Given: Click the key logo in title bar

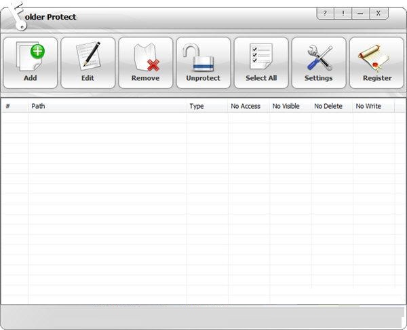Looking at the screenshot, I should [15, 16].
